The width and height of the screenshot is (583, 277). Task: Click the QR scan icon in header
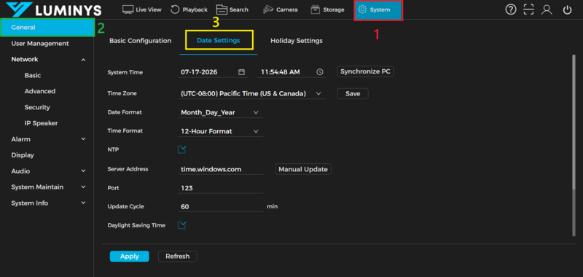528,9
